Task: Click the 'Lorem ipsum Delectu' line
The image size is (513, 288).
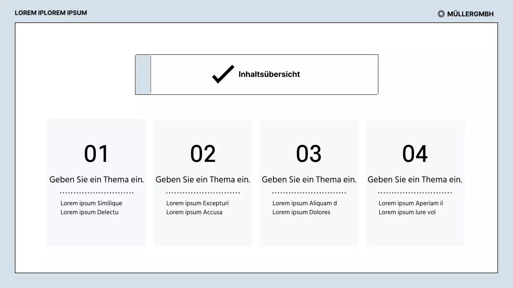Action: (x=89, y=212)
